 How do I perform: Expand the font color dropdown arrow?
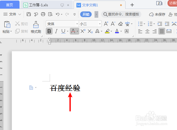121,31
